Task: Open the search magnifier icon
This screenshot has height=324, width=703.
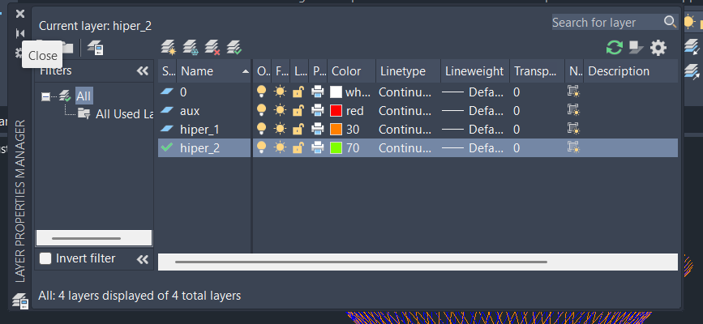Action: [670, 22]
